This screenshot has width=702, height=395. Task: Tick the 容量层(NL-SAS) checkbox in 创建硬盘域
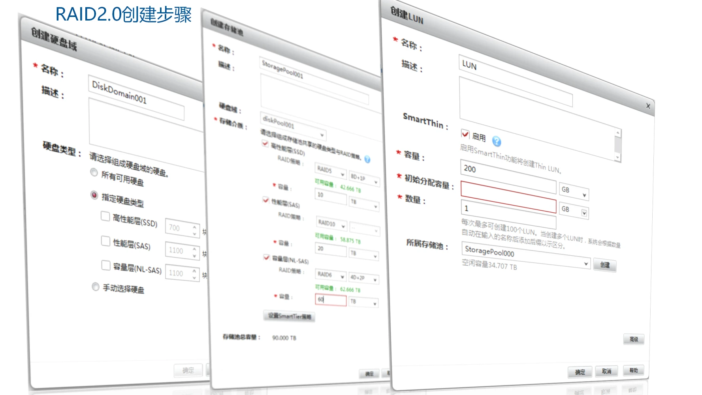pos(105,265)
